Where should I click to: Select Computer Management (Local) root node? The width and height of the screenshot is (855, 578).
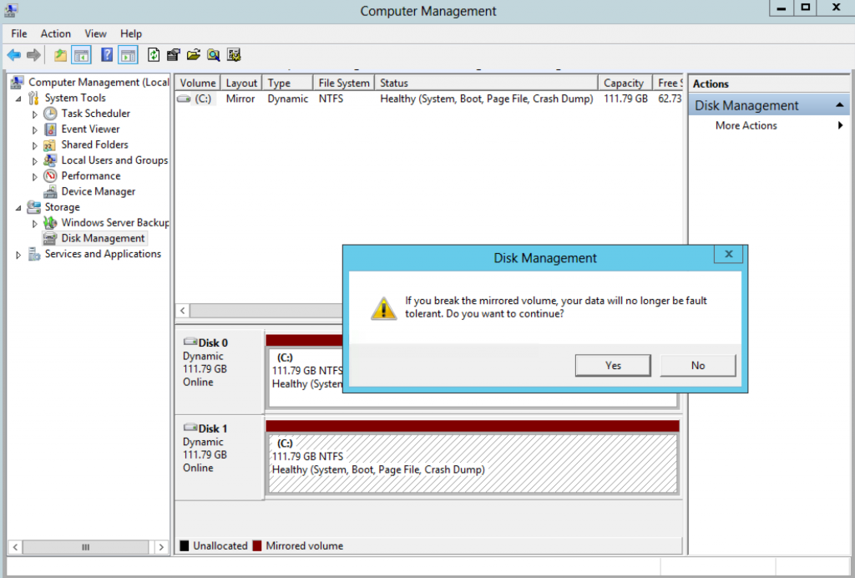tap(99, 83)
